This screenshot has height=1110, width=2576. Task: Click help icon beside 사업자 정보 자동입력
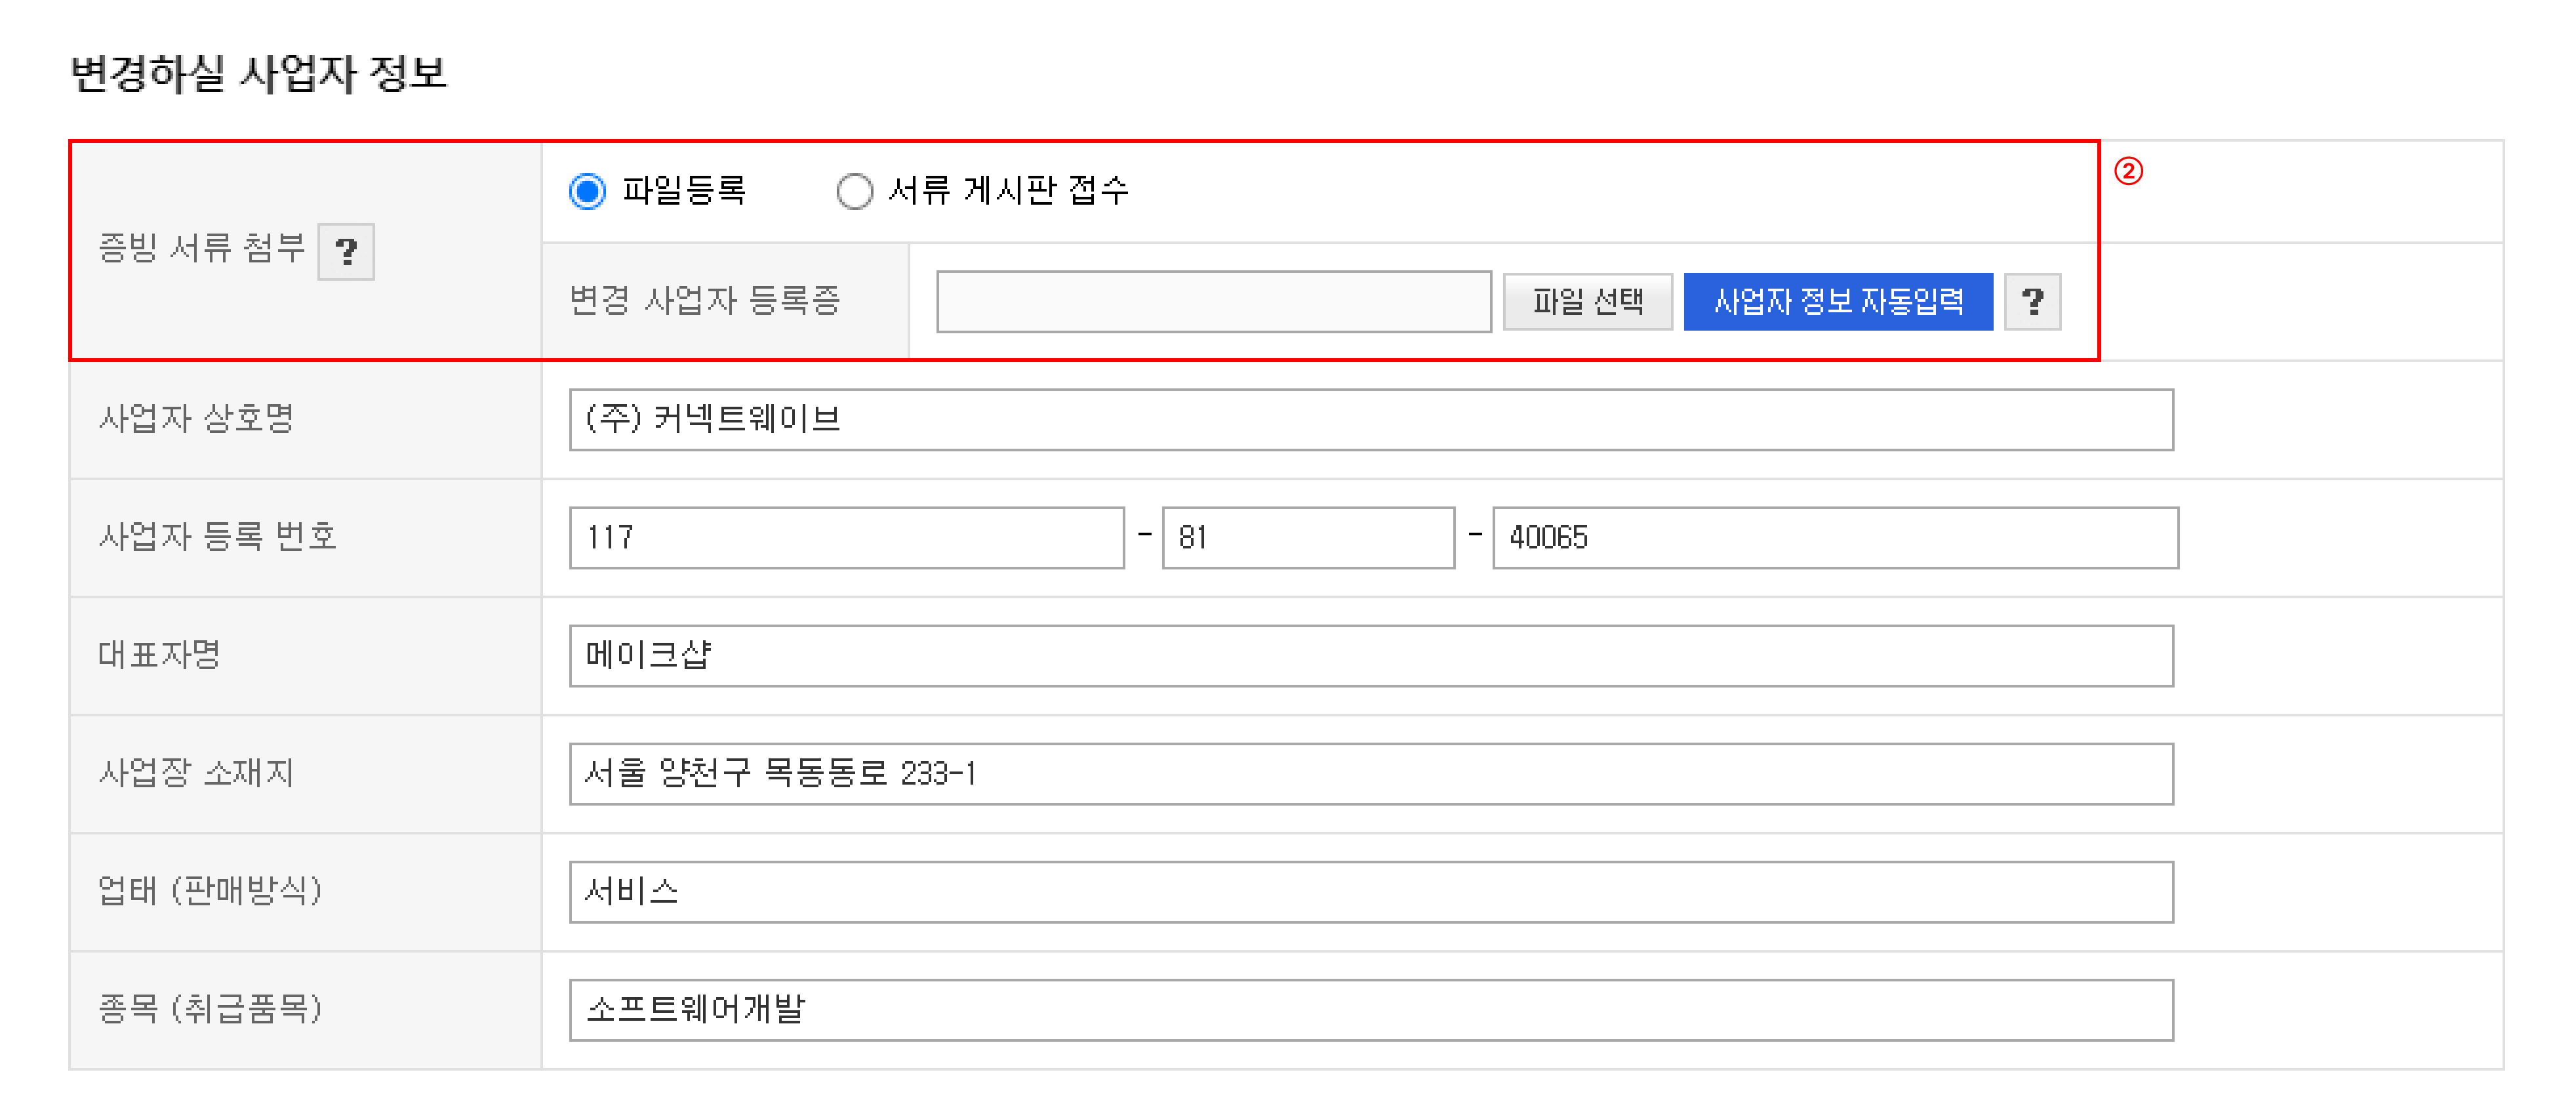coord(2032,301)
